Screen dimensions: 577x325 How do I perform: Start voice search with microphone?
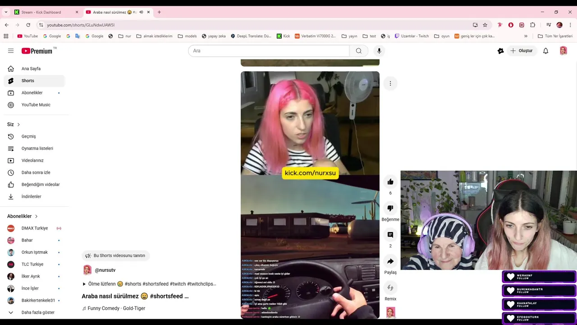[x=379, y=51]
